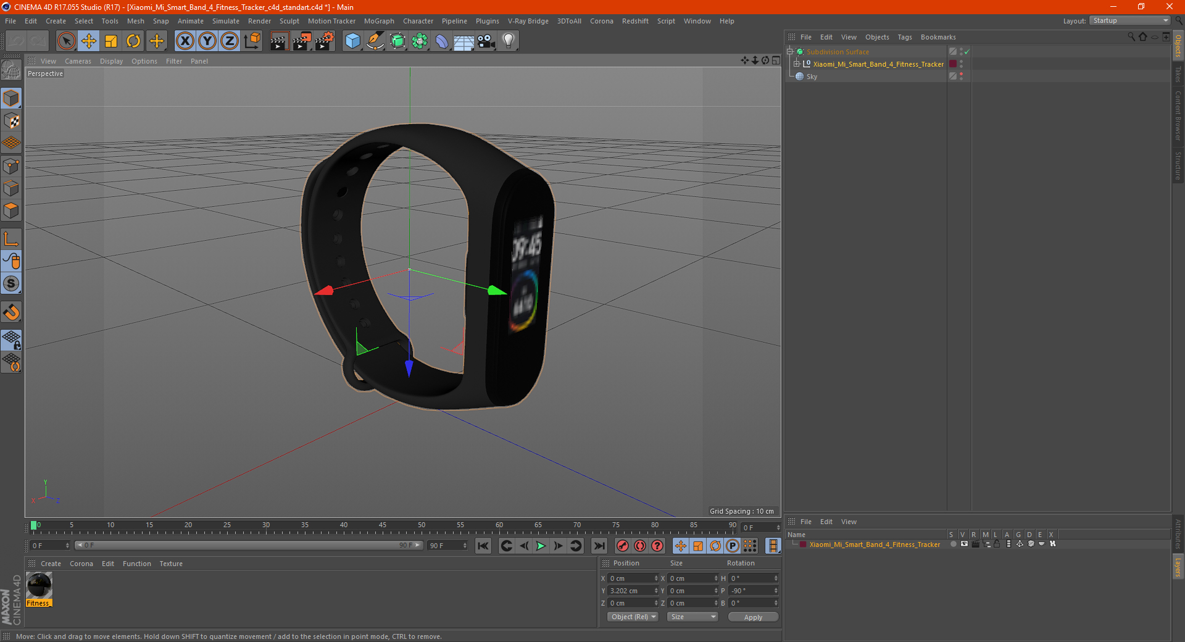
Task: Select the Sky object
Action: [812, 77]
